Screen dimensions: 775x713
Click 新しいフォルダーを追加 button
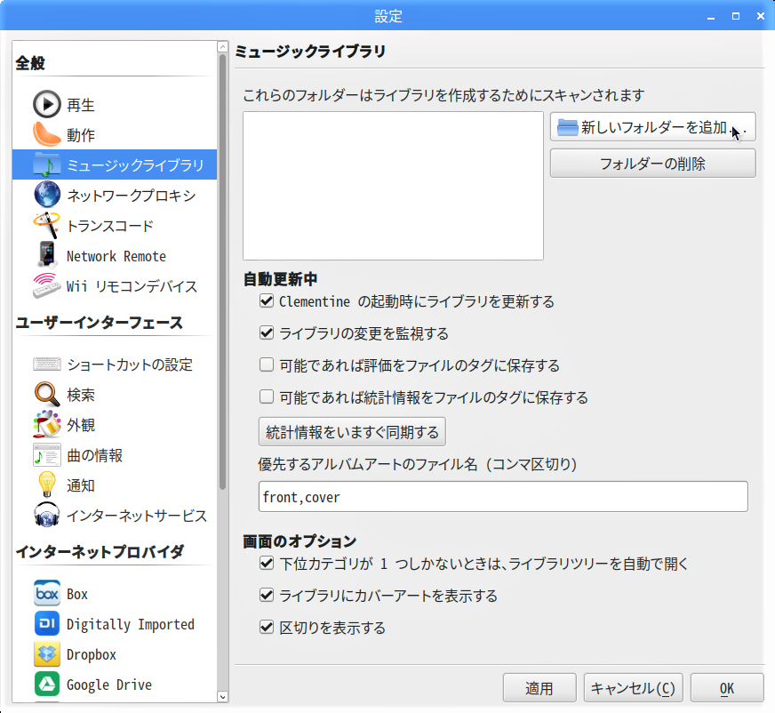[653, 127]
